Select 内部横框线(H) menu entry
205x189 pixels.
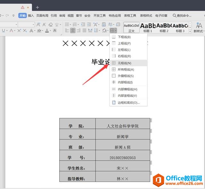pos(128,89)
